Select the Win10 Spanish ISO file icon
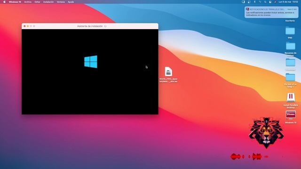This screenshot has width=301, height=169. (168, 72)
